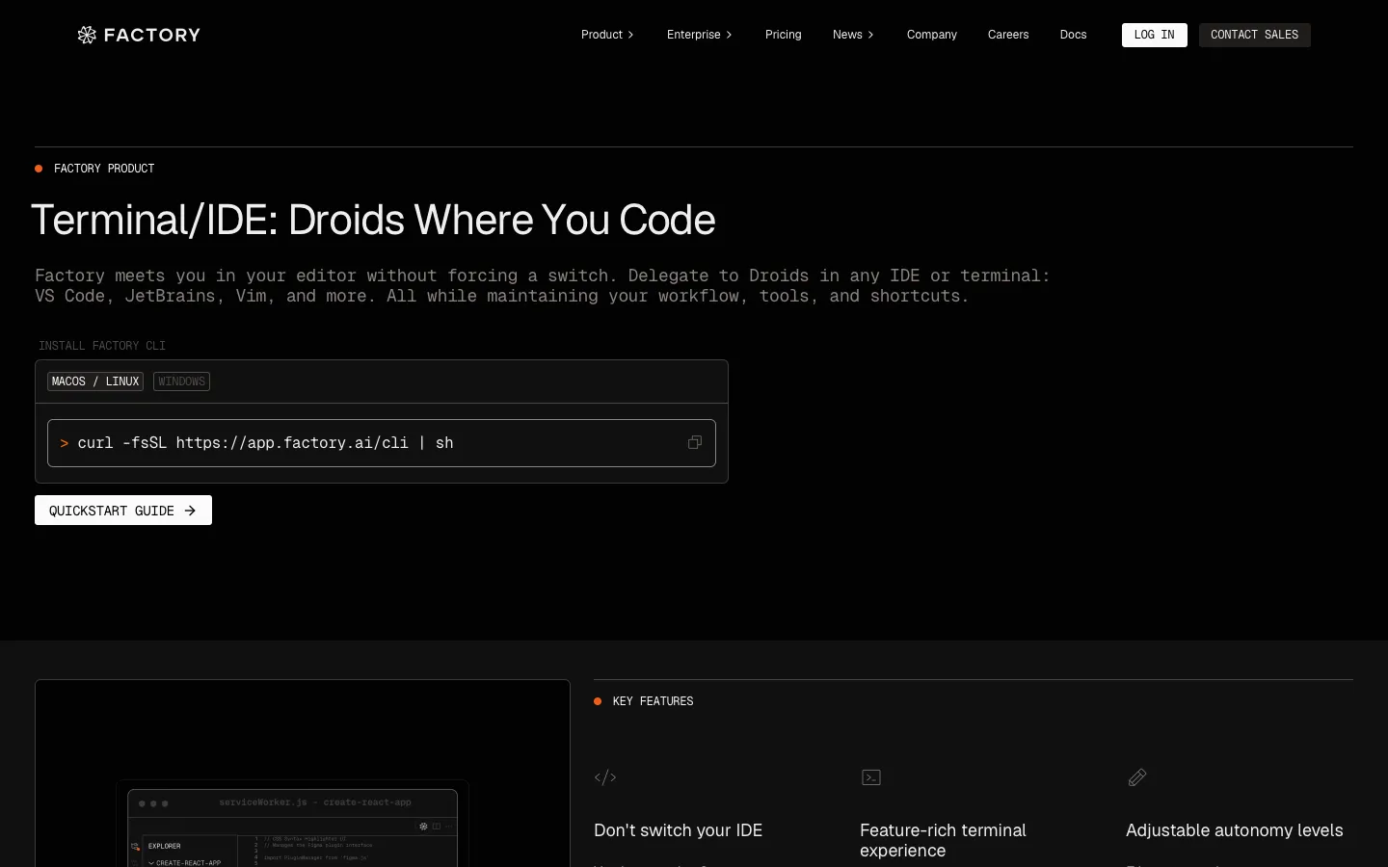
Task: Select the MACOS / LINUX tab
Action: coord(95,381)
